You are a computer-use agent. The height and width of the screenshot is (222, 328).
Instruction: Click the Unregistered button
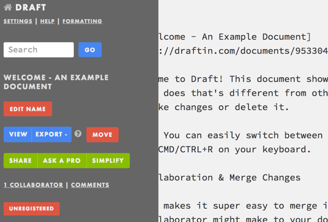tap(32, 209)
